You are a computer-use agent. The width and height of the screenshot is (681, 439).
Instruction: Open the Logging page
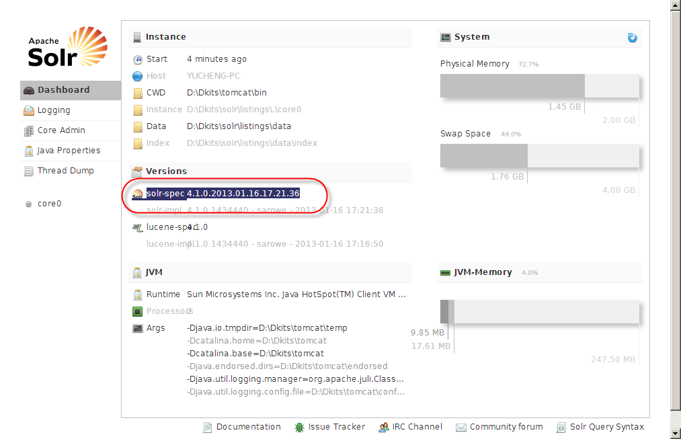tap(71, 110)
